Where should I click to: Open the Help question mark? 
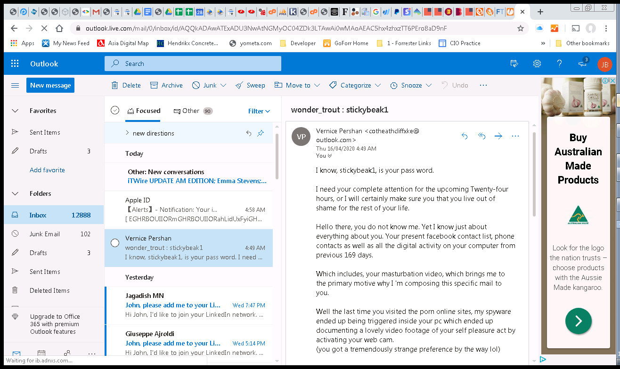pyautogui.click(x=559, y=64)
